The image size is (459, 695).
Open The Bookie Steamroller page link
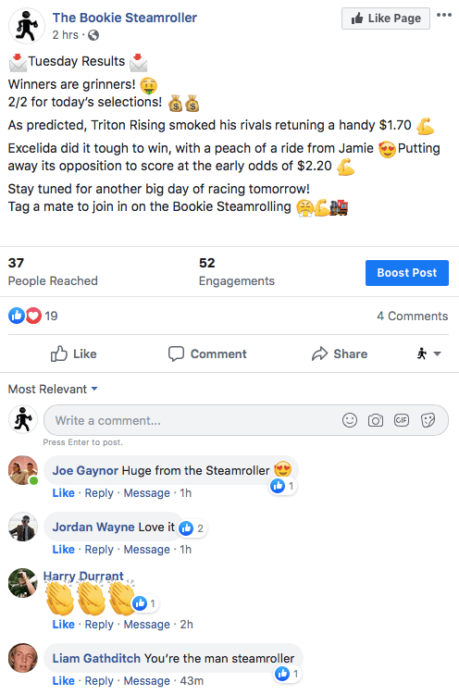(125, 18)
